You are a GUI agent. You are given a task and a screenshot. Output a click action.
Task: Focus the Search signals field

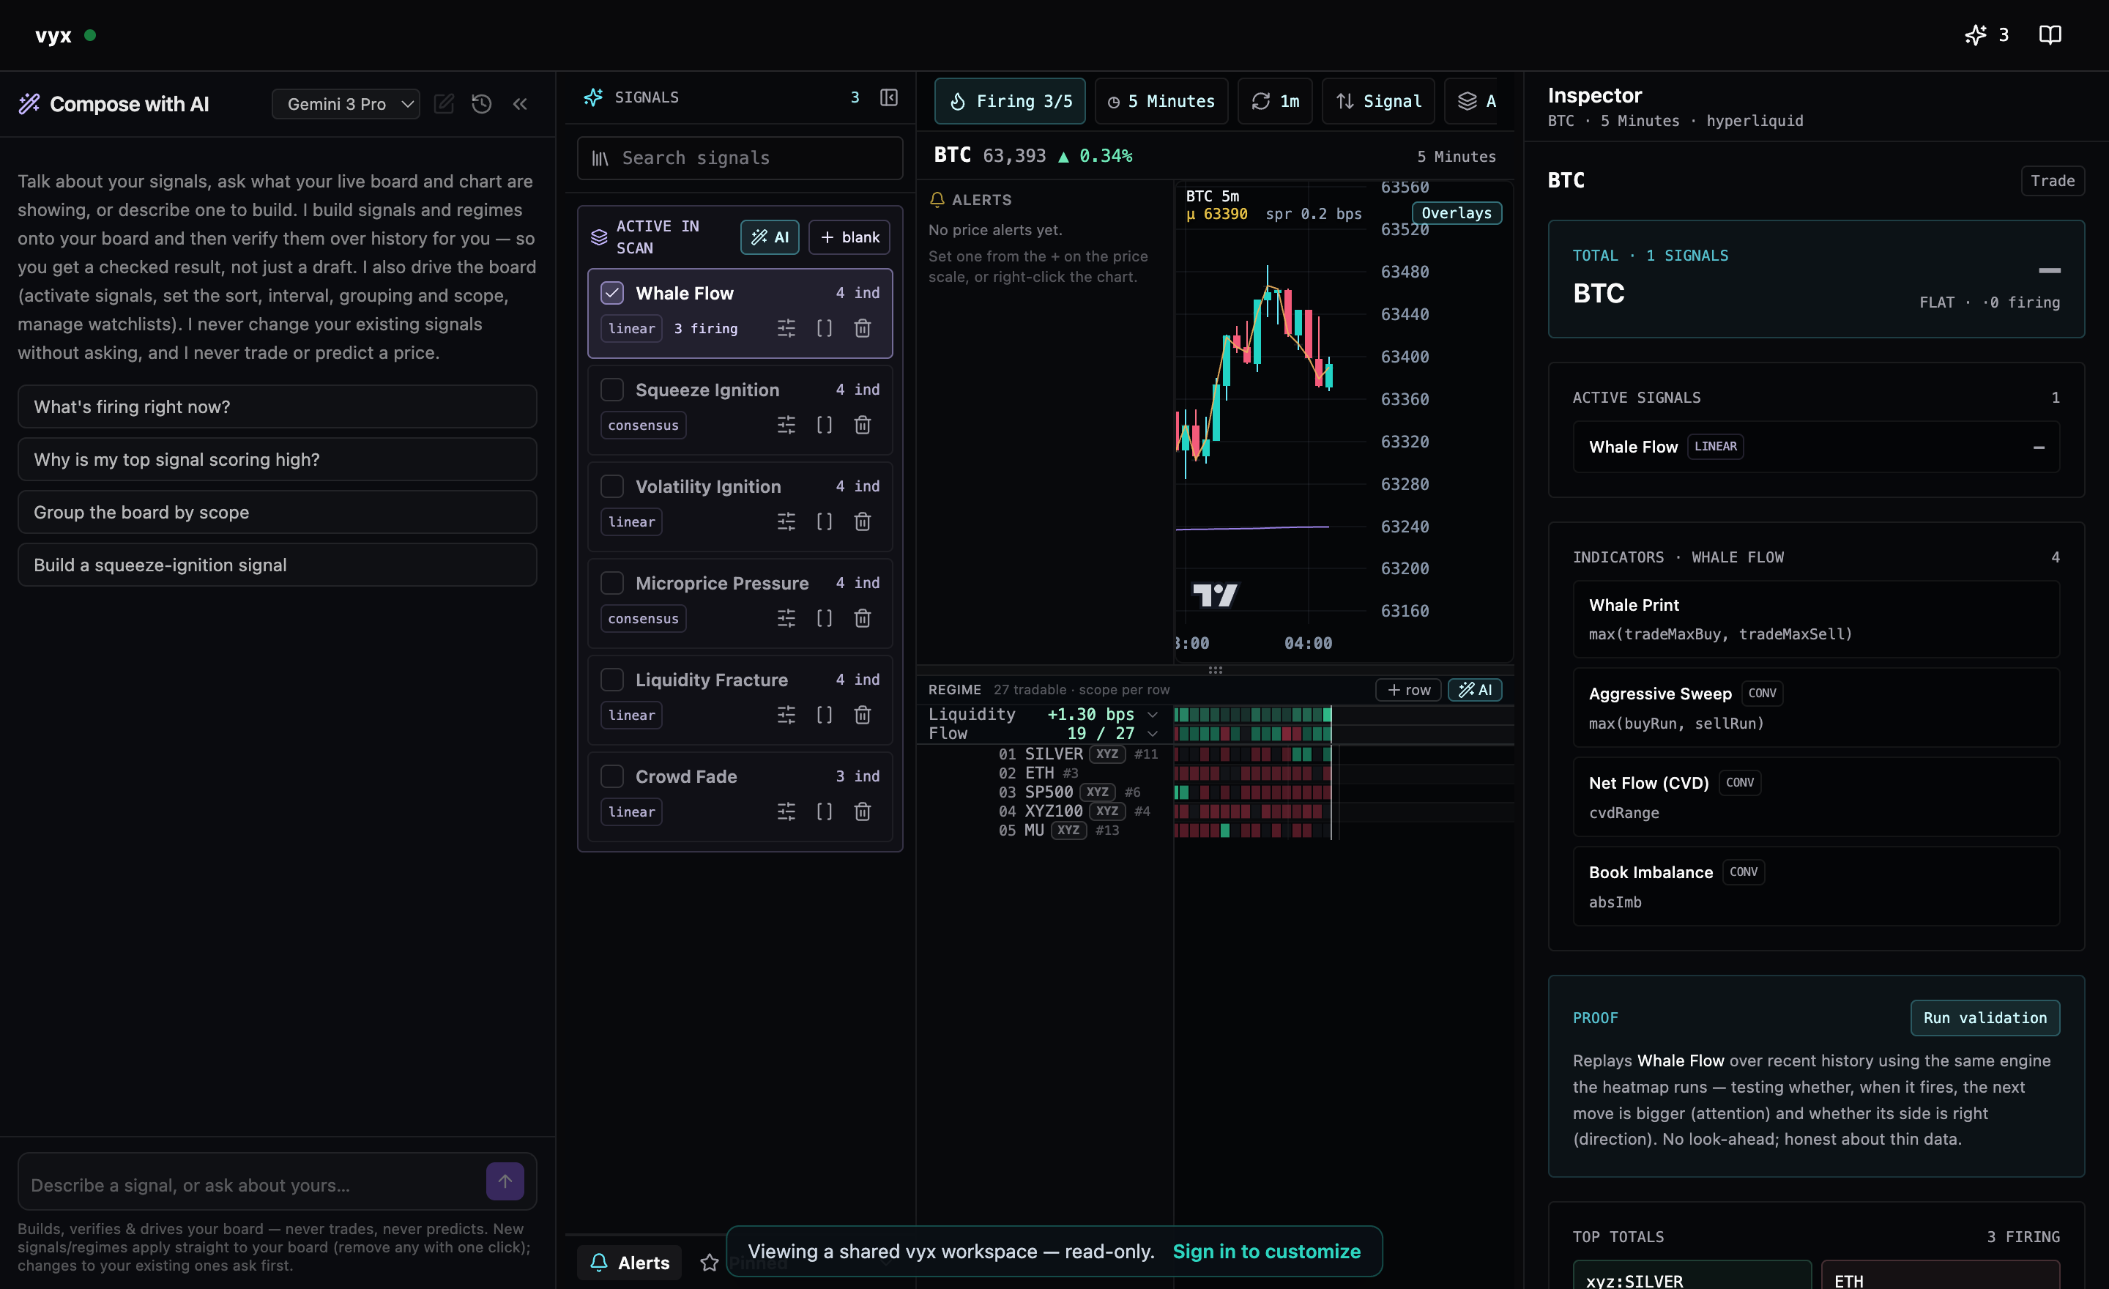pyautogui.click(x=740, y=157)
